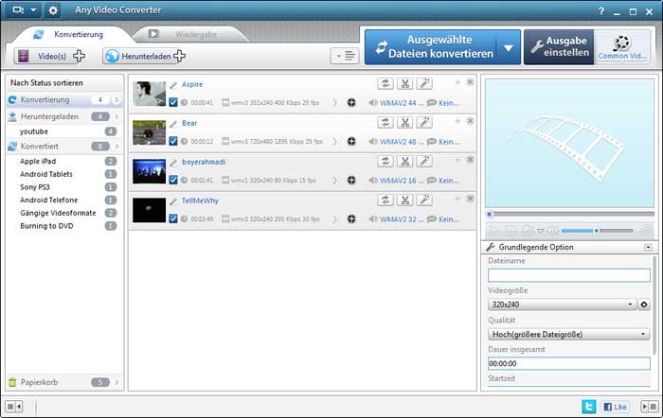
Task: Click Ausgewählte Dateien konvertieren
Action: pos(431,47)
